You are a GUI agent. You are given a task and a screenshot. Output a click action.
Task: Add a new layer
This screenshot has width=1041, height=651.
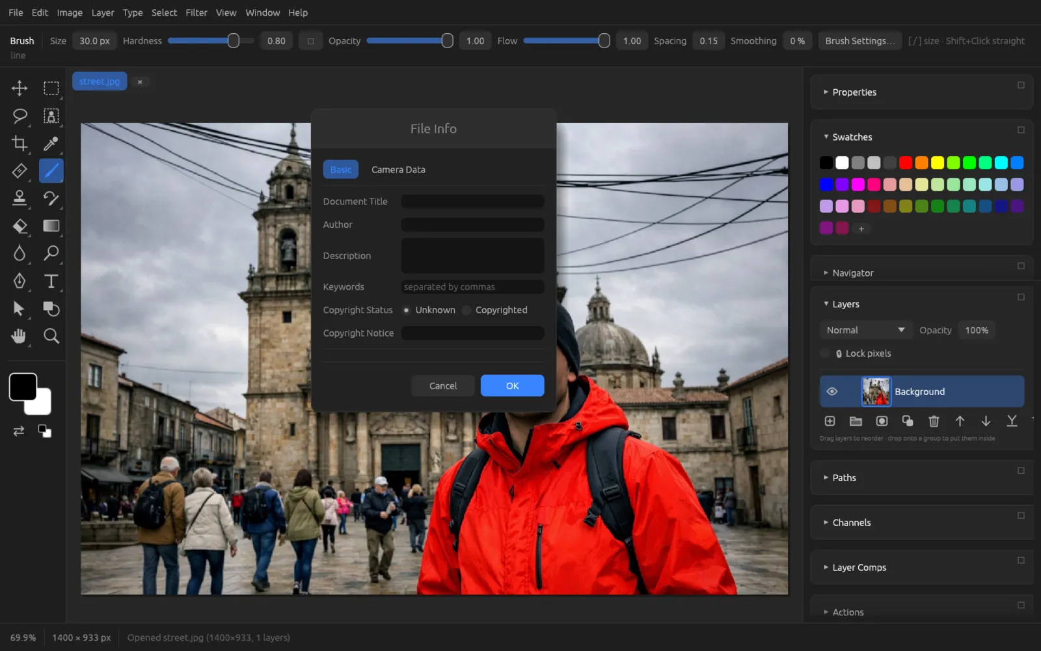tap(830, 421)
